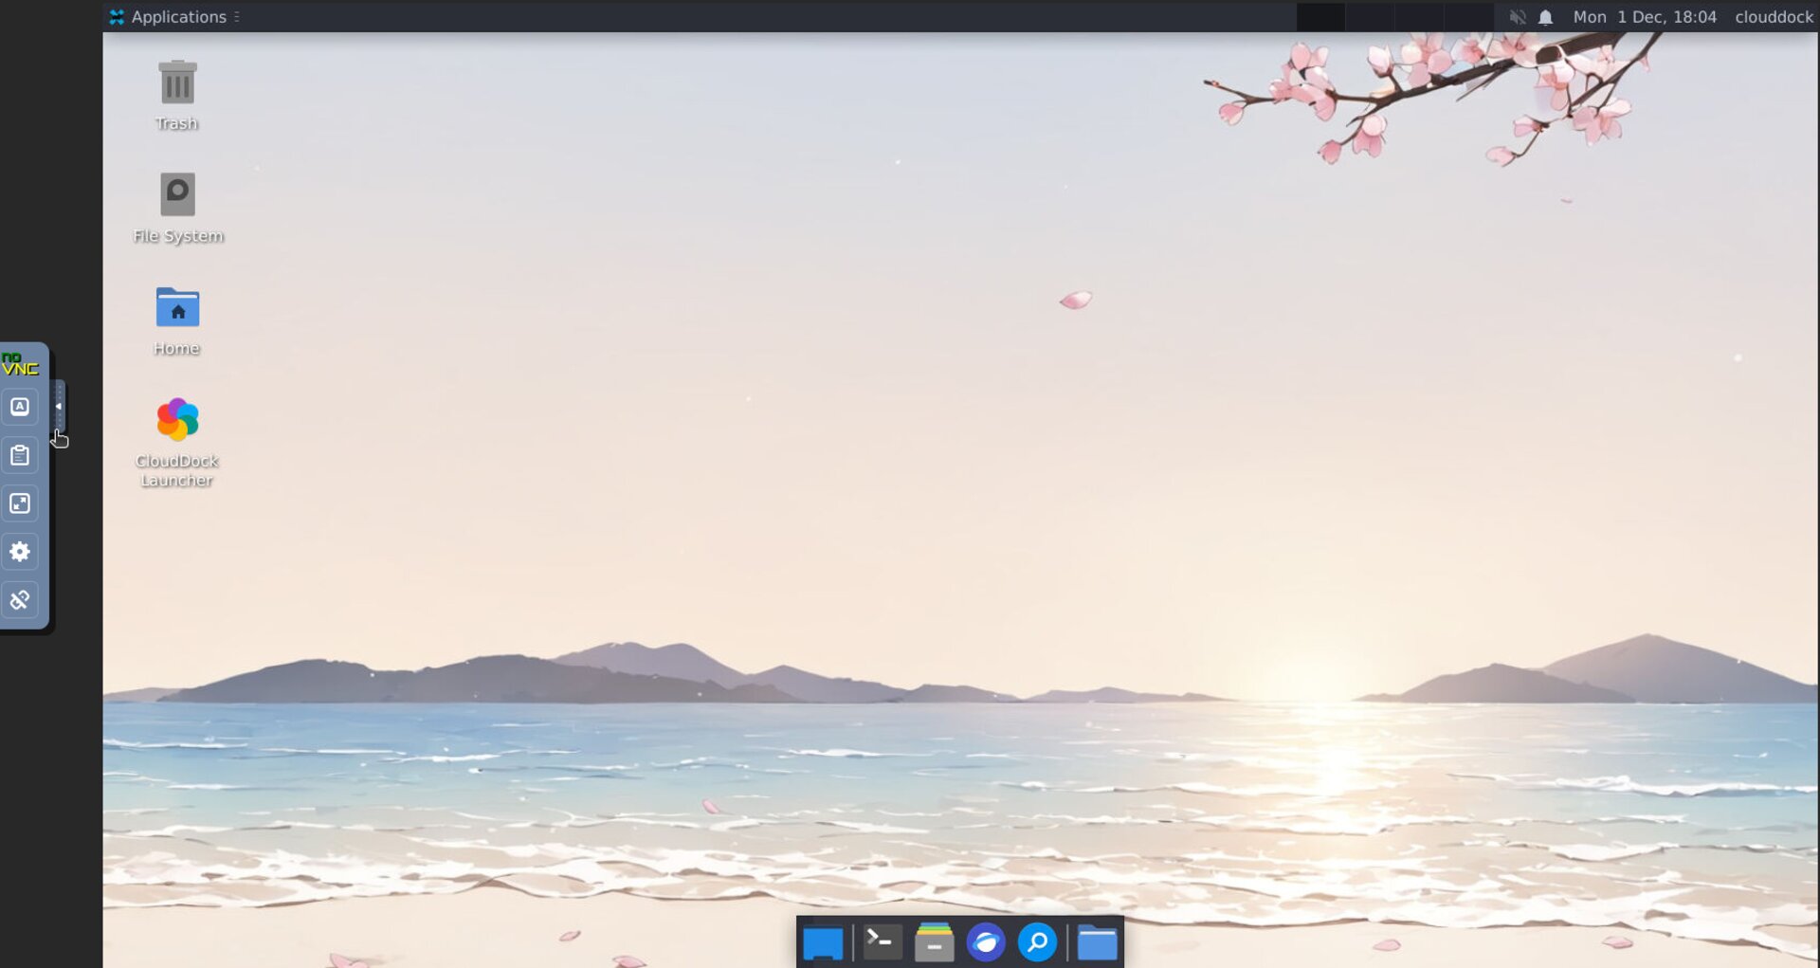Open the notifications bell
The image size is (1820, 968).
[x=1545, y=17]
